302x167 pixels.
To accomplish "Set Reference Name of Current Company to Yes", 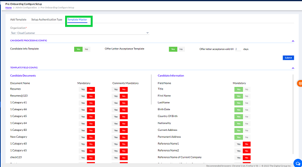I will click(239, 158).
